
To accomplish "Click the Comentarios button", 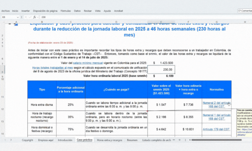I will coord(245,11).
